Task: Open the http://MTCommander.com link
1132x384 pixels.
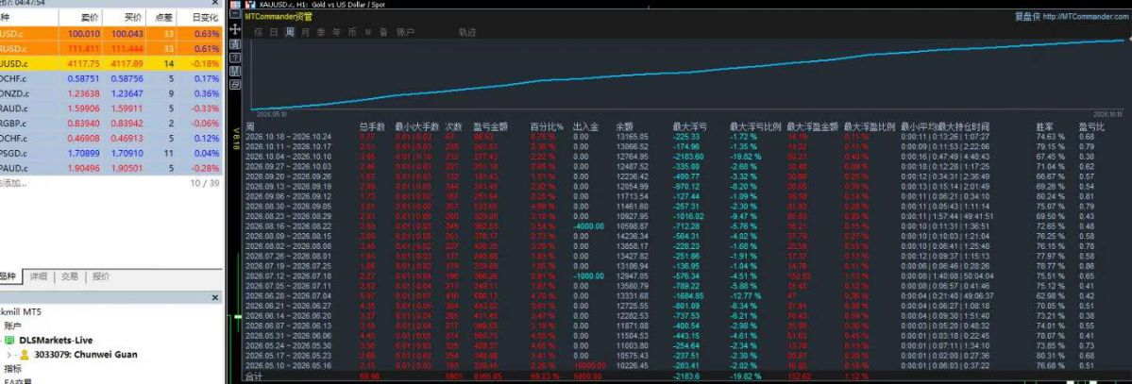Action: coord(1087,17)
